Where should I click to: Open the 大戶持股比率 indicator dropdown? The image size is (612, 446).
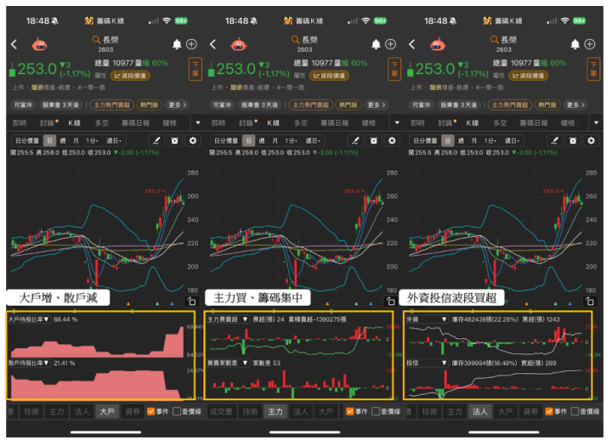(x=29, y=319)
